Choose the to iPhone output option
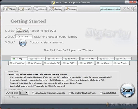Screen dimensions: 138x109 tap(34, 63)
